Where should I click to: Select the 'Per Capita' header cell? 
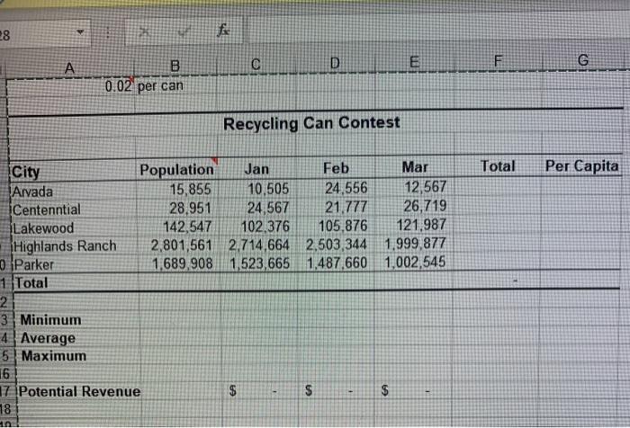[x=581, y=165]
